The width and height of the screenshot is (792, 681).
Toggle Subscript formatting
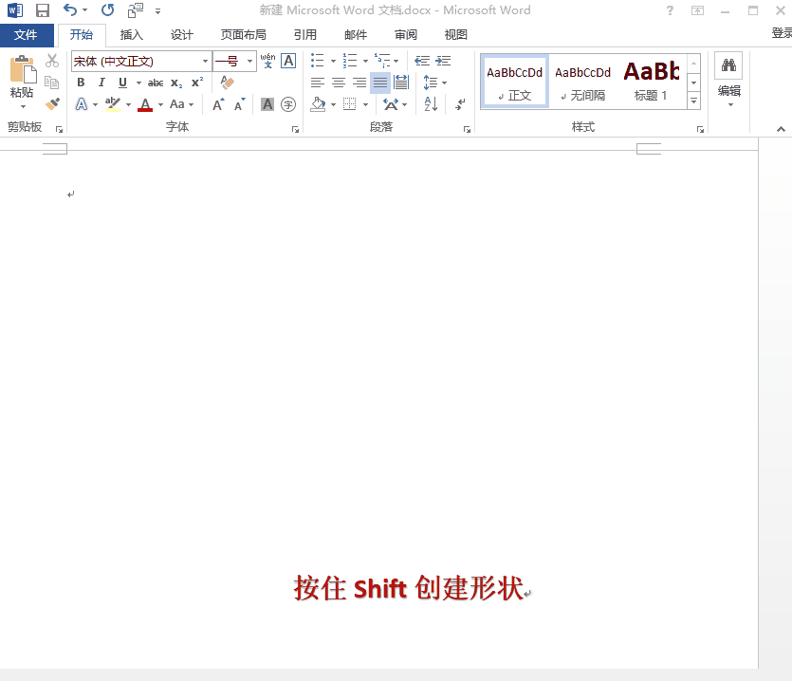[x=176, y=83]
